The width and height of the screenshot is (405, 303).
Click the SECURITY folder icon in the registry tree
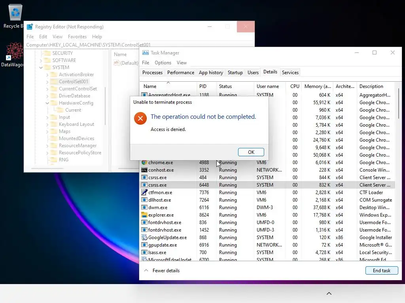coord(47,53)
